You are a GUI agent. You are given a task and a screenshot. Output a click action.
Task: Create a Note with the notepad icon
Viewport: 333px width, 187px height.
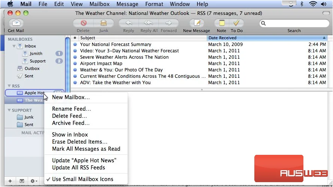[222, 23]
